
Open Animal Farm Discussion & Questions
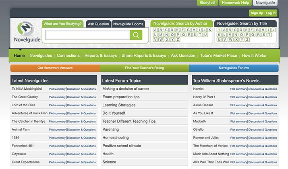[x=81, y=130]
